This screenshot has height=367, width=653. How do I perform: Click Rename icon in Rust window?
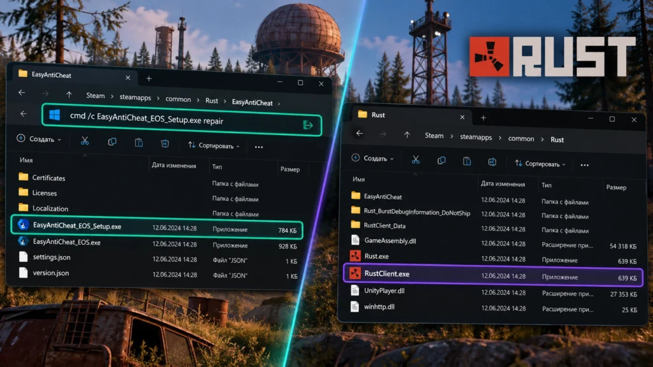click(x=492, y=162)
